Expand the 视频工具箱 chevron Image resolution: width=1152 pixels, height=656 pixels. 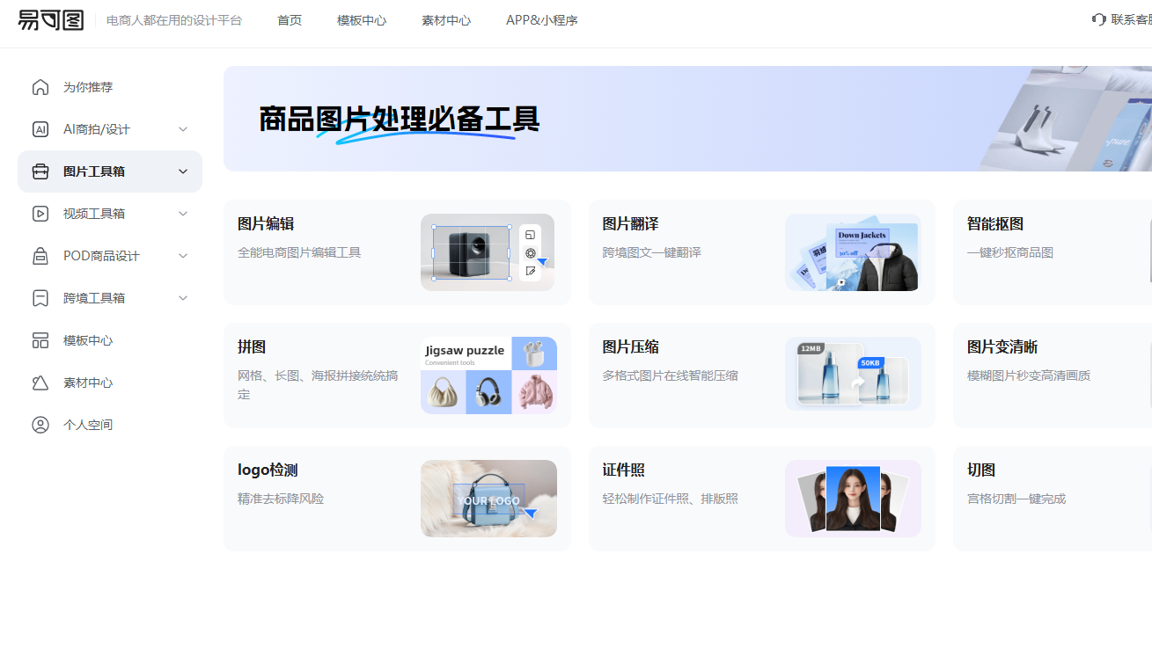[x=183, y=214]
